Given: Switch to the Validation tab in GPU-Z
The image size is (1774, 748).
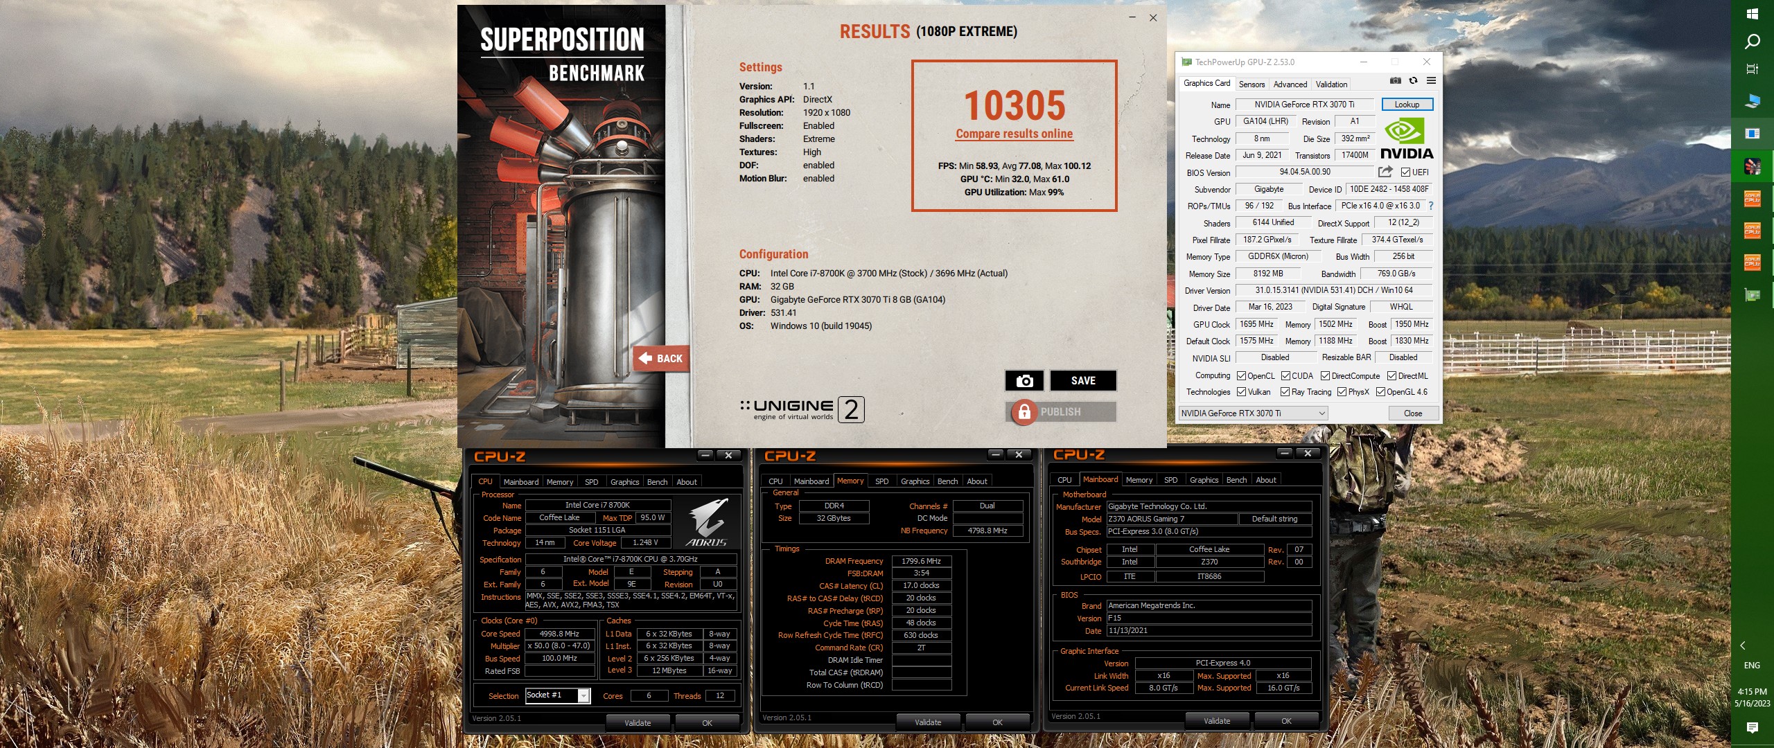Looking at the screenshot, I should coord(1331,84).
